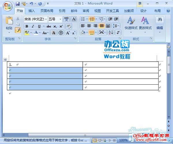Cut the selected content
The width and height of the screenshot is (173, 144).
(x=18, y=18)
